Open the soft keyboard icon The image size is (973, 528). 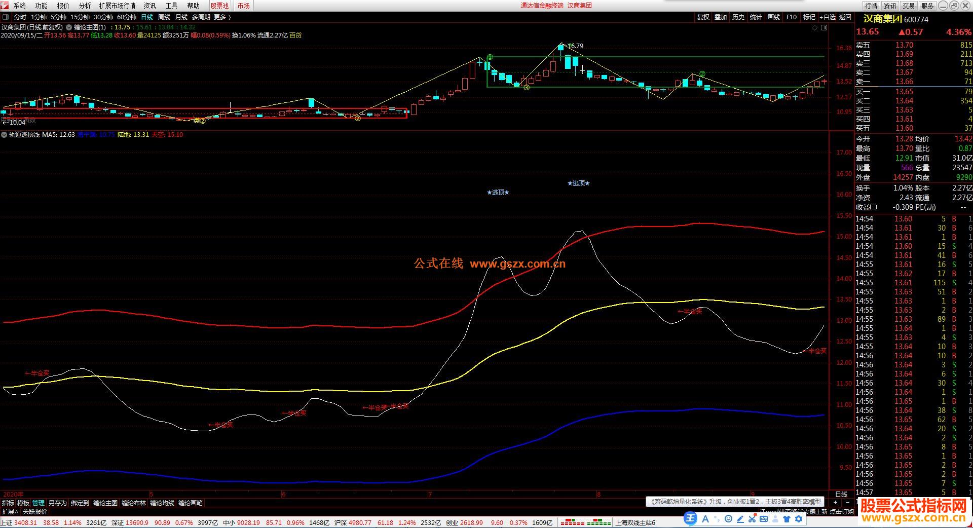764,519
